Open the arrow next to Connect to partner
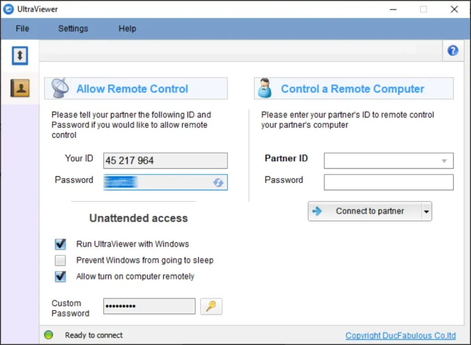The height and width of the screenshot is (345, 471). tap(426, 212)
